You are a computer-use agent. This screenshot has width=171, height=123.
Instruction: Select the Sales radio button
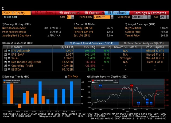click(x=9, y=58)
